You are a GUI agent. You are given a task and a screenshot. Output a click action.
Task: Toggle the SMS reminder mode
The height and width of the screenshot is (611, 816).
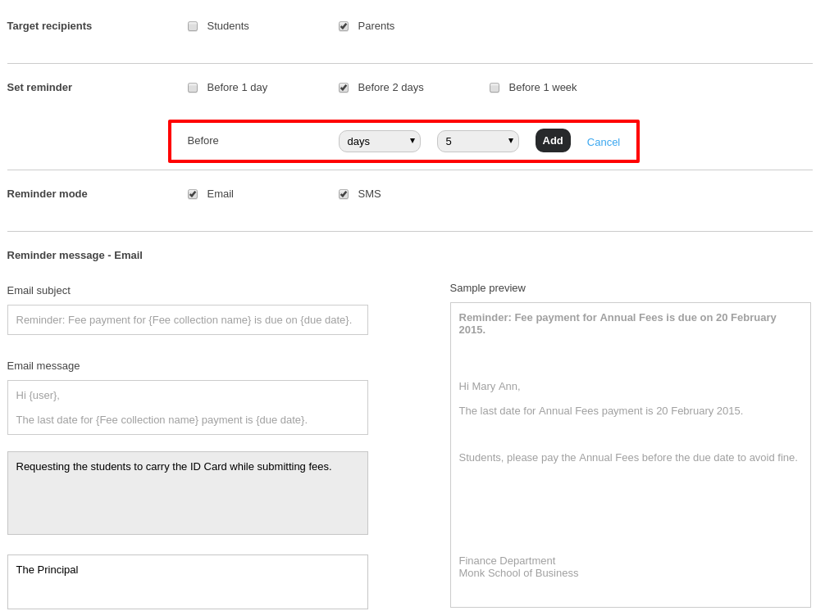coord(344,194)
